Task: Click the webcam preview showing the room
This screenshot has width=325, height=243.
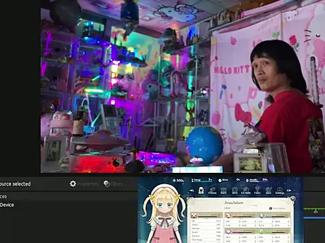Action: click(x=183, y=86)
